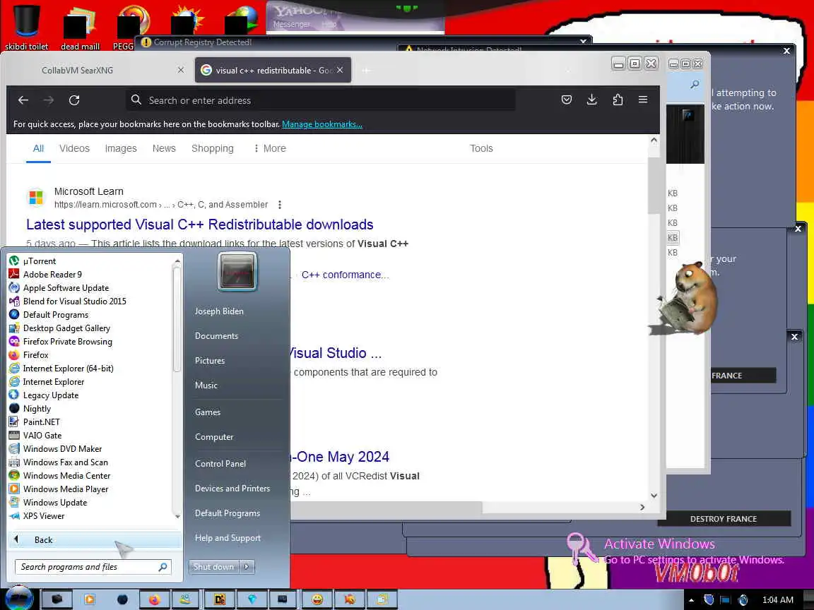The height and width of the screenshot is (610, 814).
Task: Click the Shut down button
Action: click(x=214, y=567)
